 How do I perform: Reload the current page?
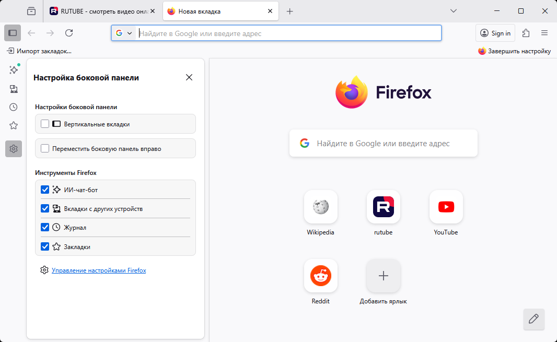coord(69,32)
